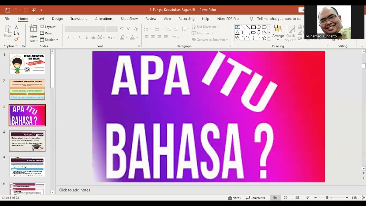The height and width of the screenshot is (206, 366).
Task: Select the Format Painter brush
Action: [x=16, y=39]
